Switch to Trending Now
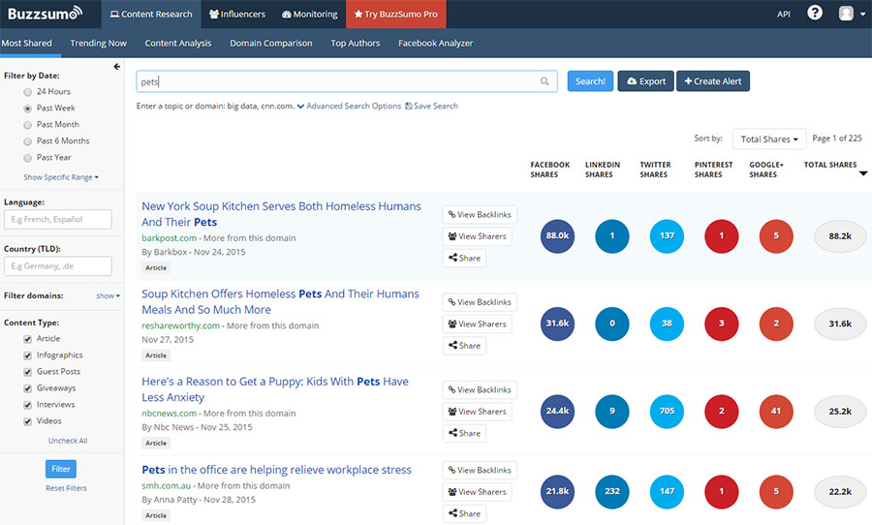 coord(99,43)
